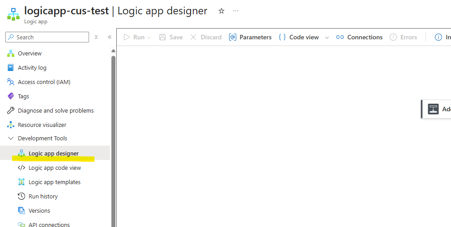This screenshot has height=227, width=451.
Task: Switch to Code view from toolbar
Action: tap(304, 38)
